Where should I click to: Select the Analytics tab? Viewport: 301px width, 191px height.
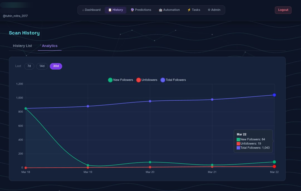50,46
